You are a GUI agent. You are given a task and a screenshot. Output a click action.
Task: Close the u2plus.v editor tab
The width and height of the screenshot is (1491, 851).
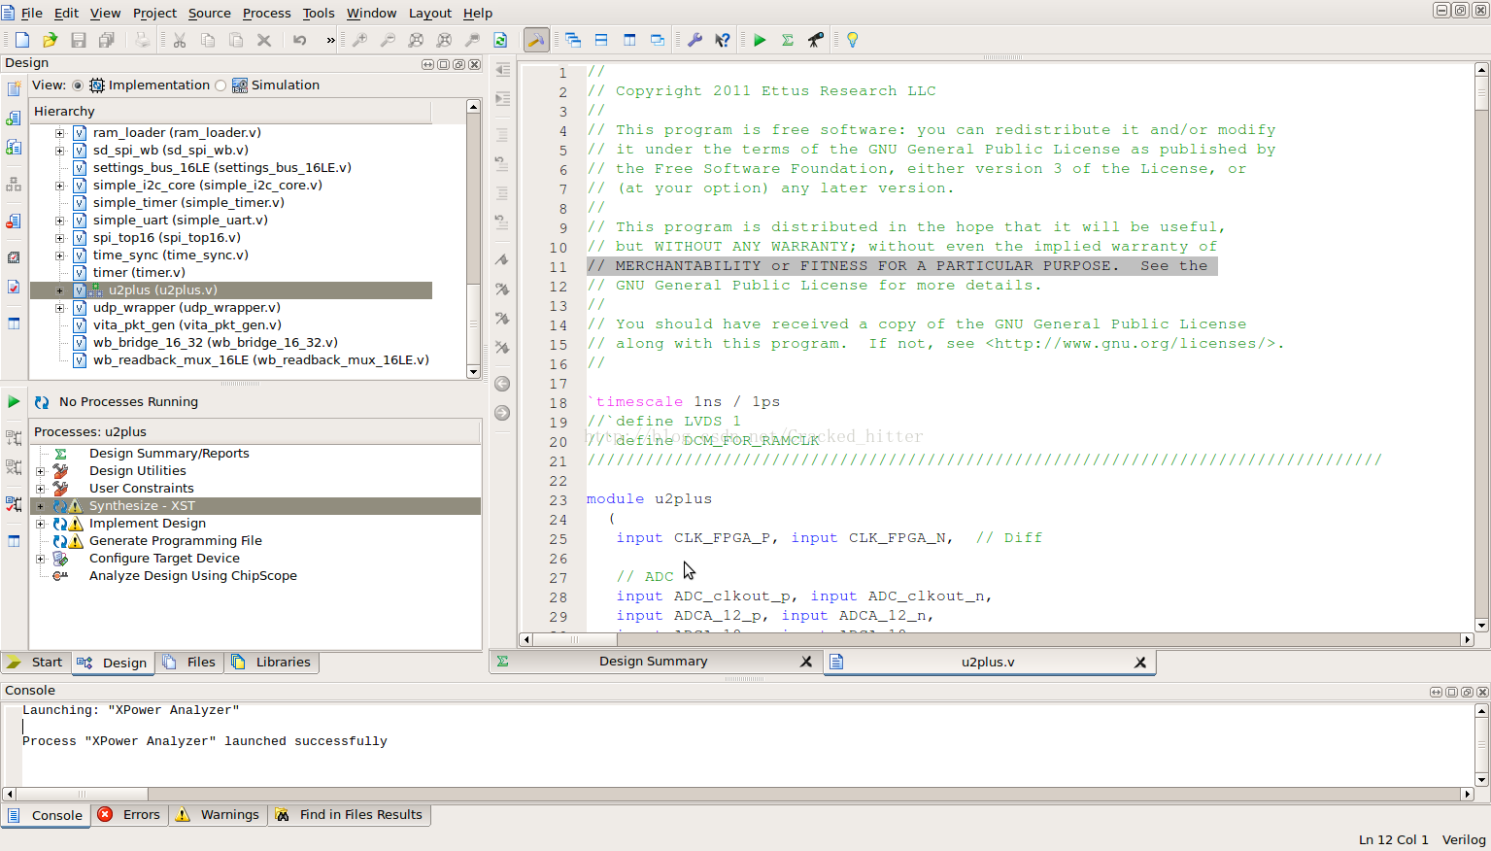[1140, 663]
